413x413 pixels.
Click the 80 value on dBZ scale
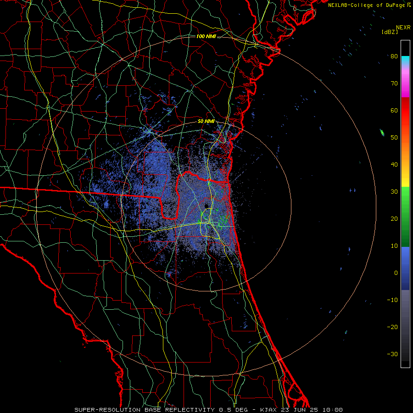click(x=394, y=56)
